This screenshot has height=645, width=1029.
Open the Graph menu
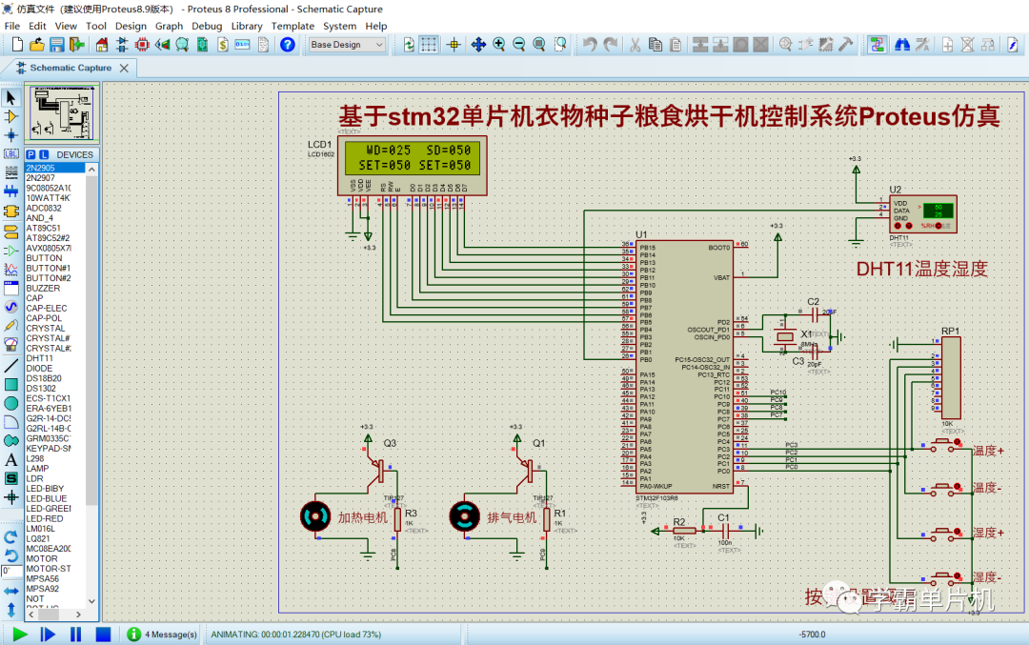[169, 26]
